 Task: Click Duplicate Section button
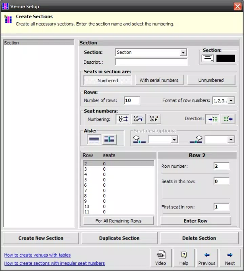coord(119,238)
